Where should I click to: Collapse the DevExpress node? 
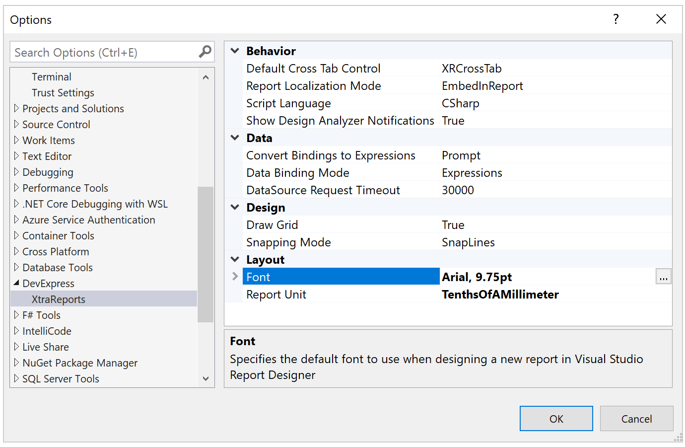[16, 283]
